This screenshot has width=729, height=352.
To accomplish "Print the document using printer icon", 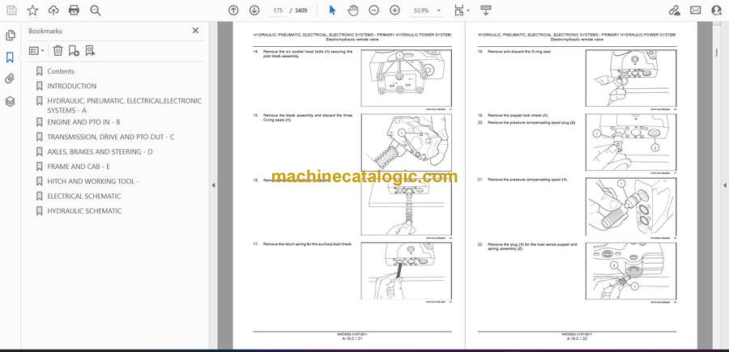I will [x=74, y=11].
